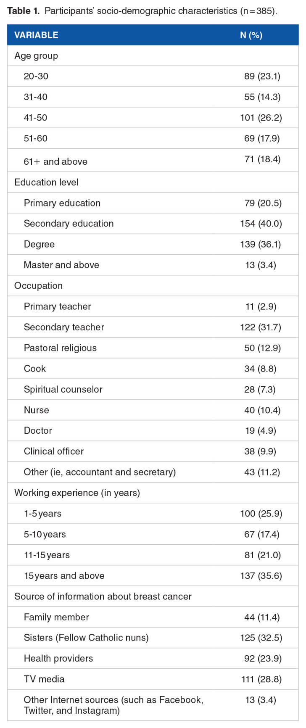
Task: Click the value 139 (36.1) for Degree
Action: [261, 244]
